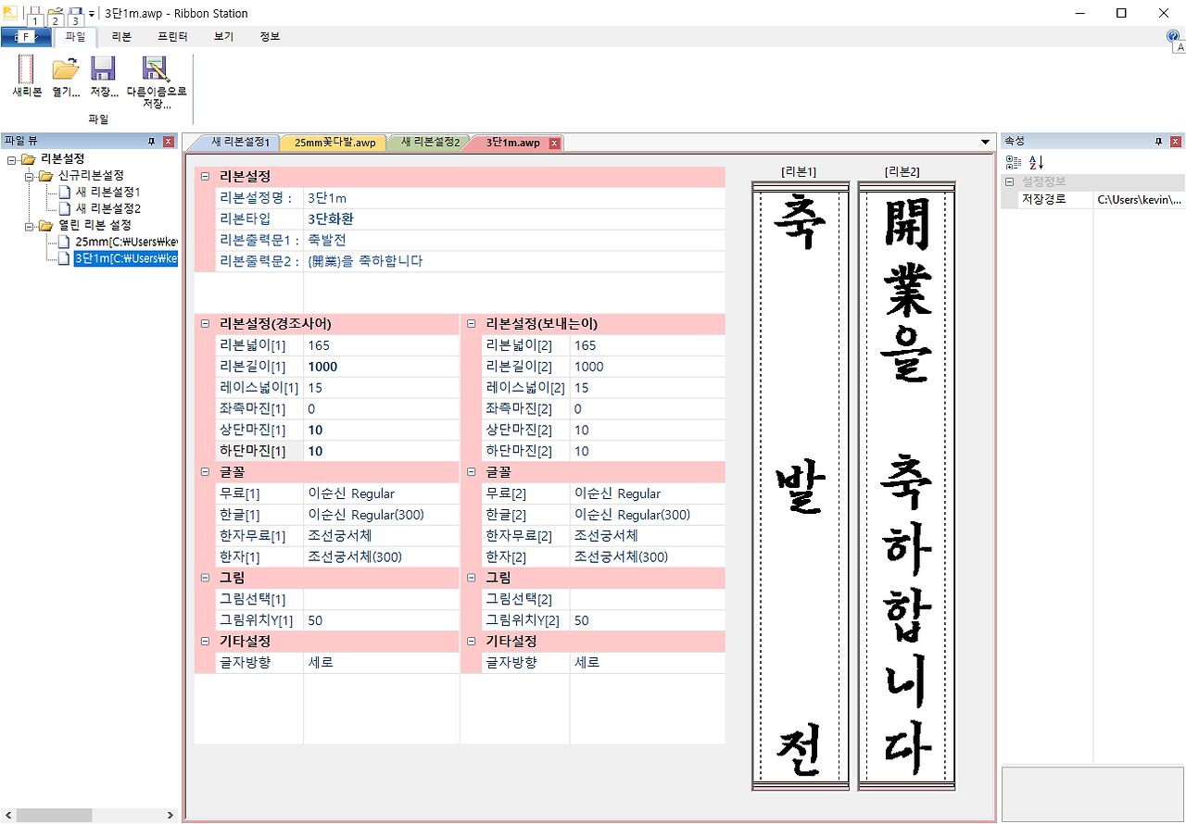Collapse the 설정정보 group in properties panel
This screenshot has height=824, width=1186.
[1007, 181]
